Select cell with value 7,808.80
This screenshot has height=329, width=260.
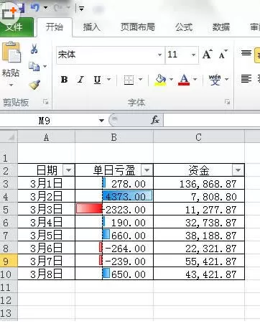point(199,196)
